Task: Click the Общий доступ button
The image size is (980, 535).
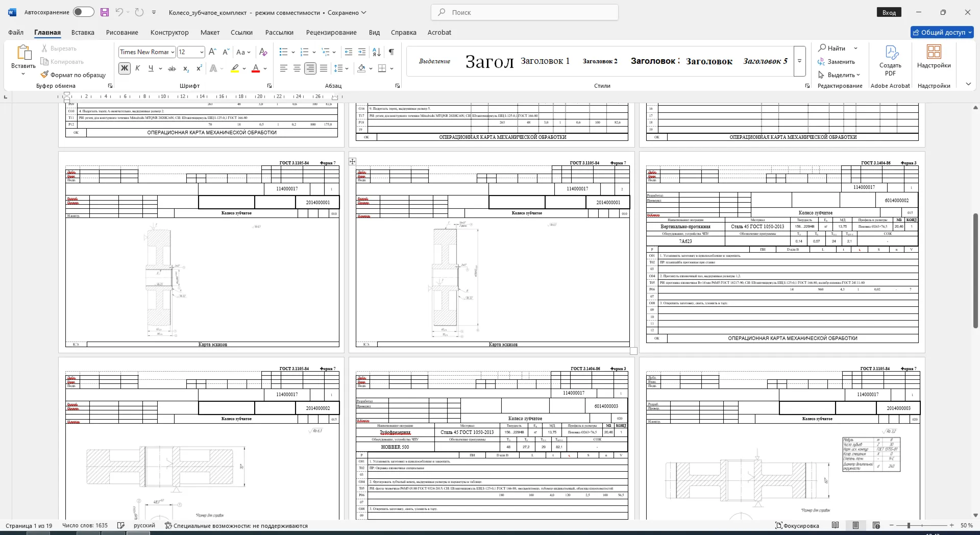Action: (x=942, y=32)
